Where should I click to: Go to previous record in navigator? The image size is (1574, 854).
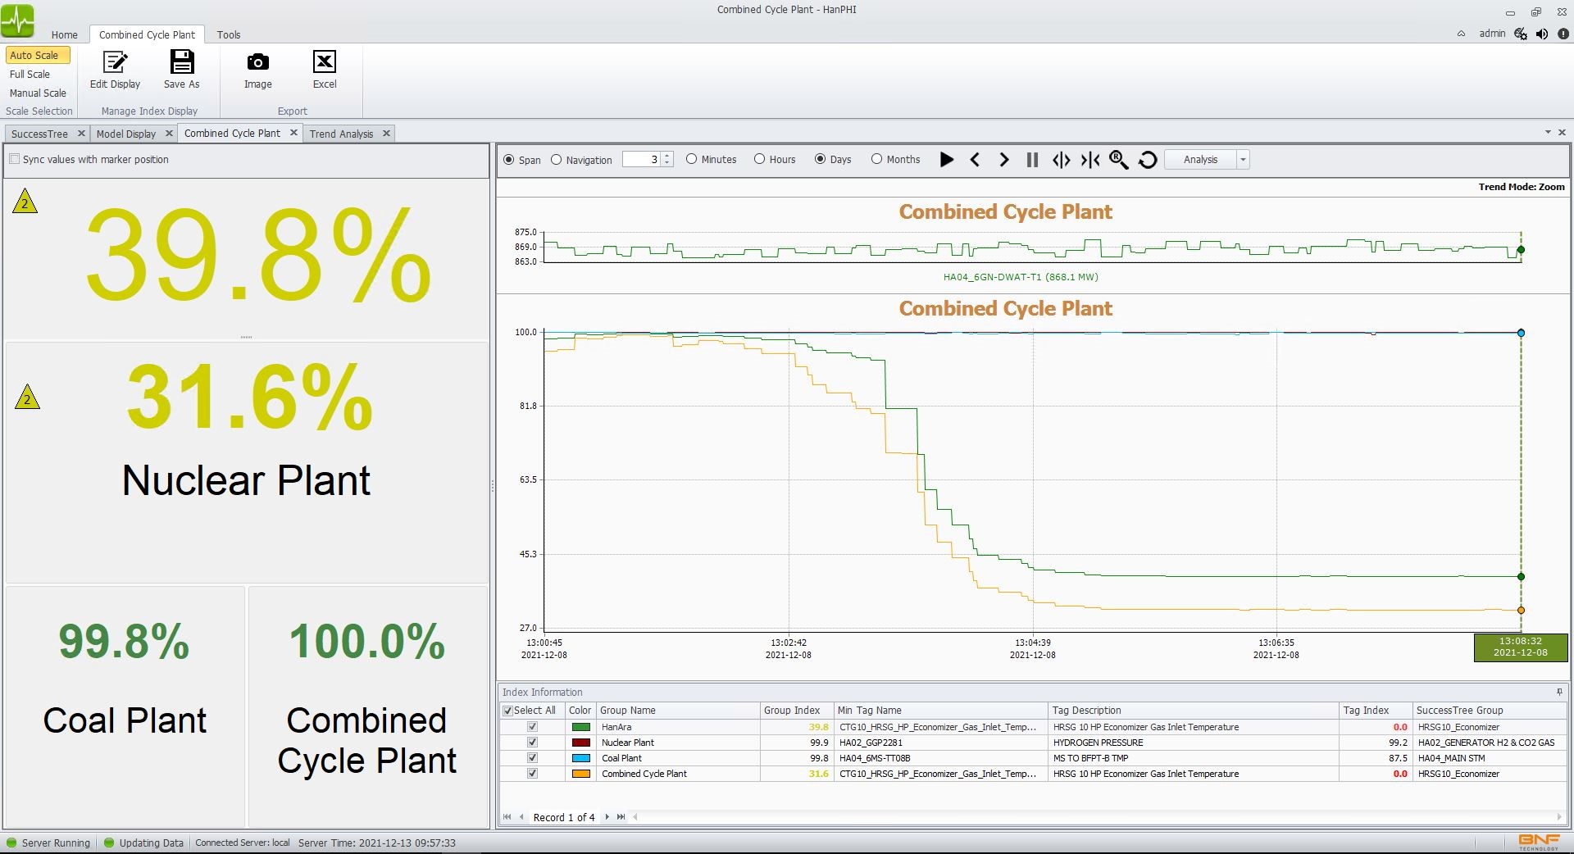click(x=521, y=816)
